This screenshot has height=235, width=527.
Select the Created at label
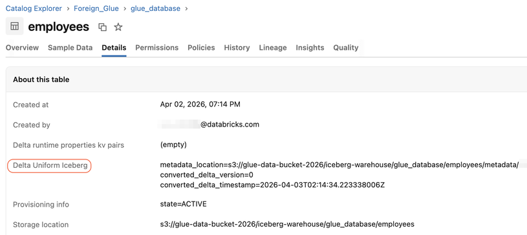click(31, 105)
